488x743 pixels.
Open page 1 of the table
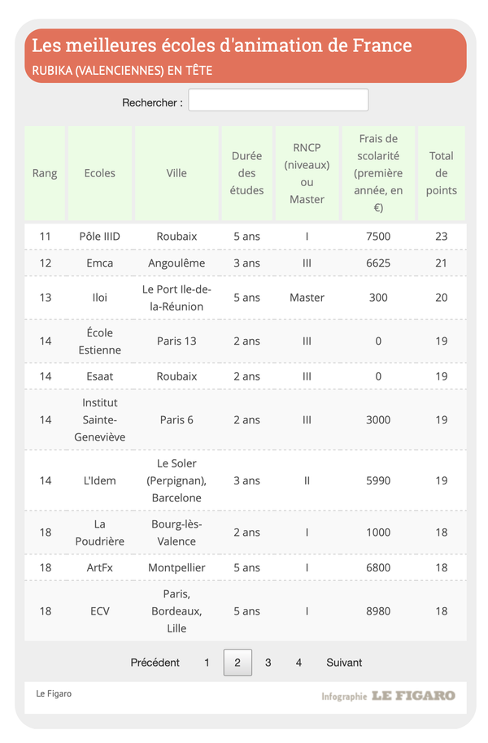point(207,663)
